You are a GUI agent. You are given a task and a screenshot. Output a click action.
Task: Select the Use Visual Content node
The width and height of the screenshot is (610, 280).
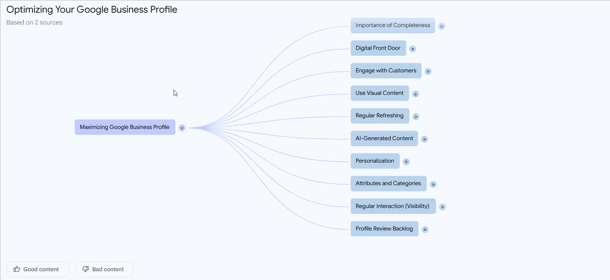coord(380,93)
